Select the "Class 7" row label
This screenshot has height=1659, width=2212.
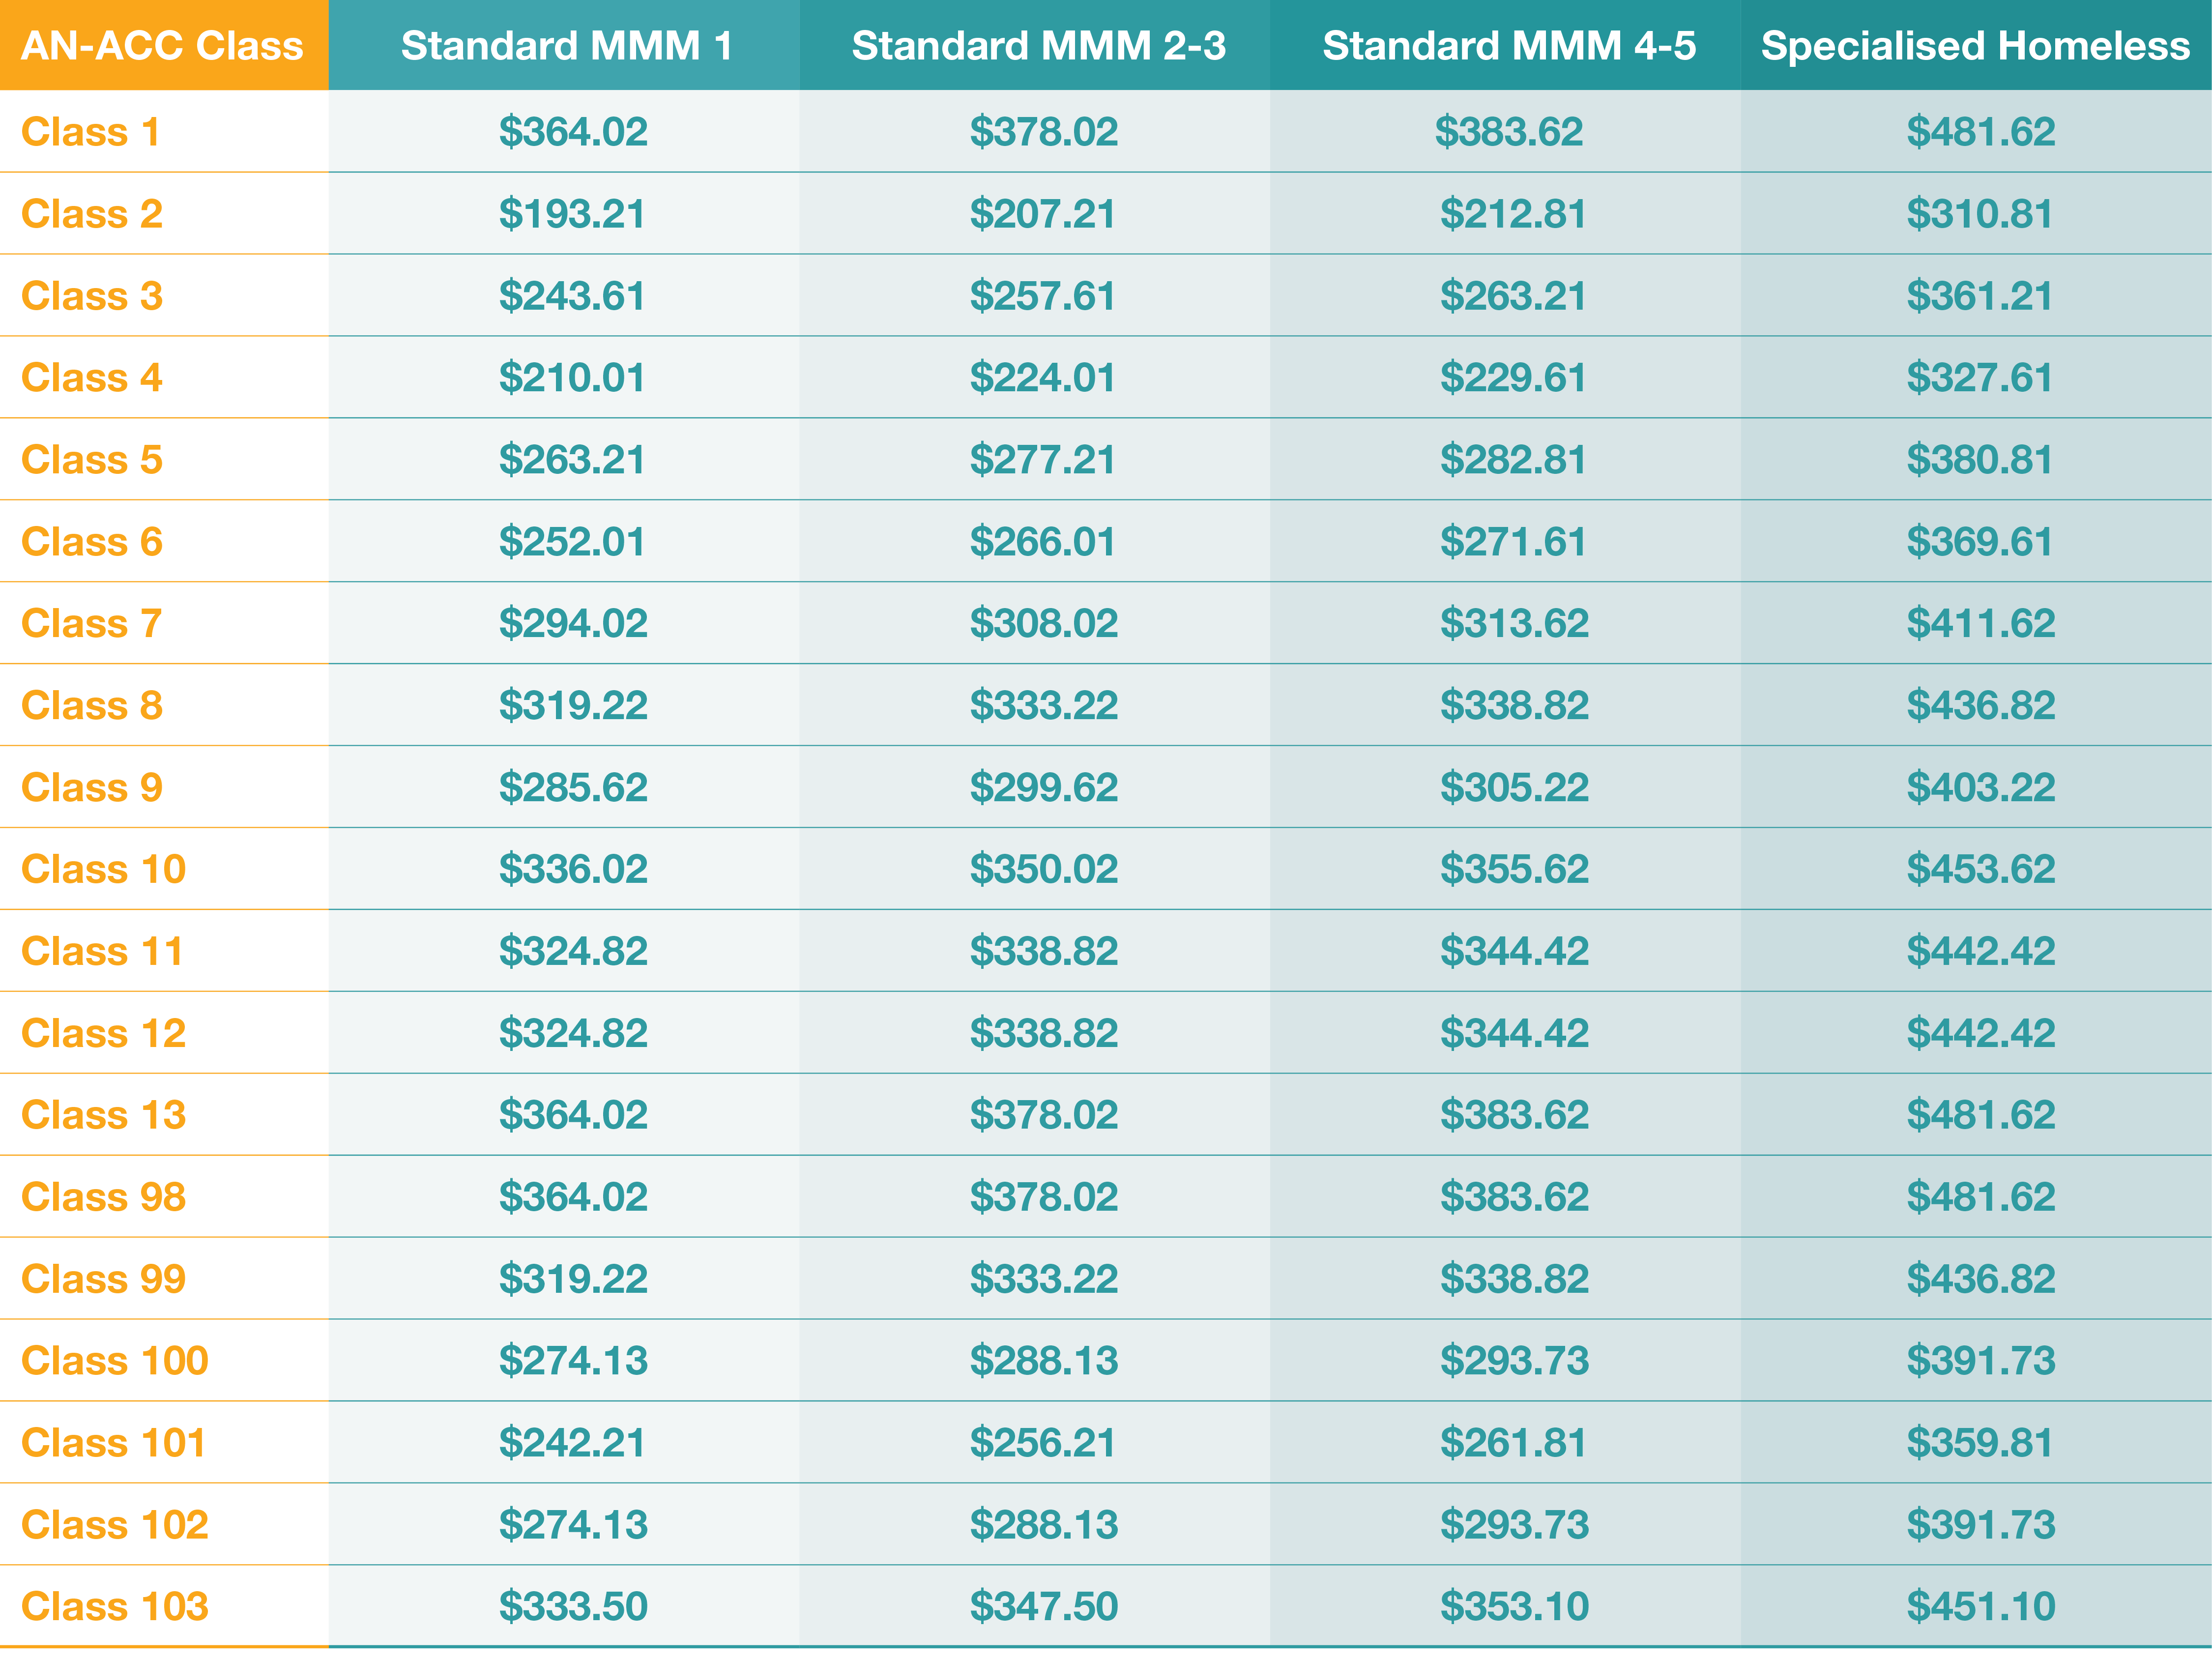pos(92,624)
